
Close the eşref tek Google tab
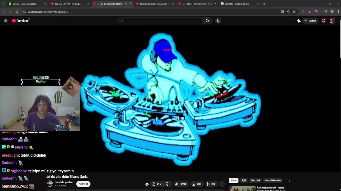click(x=258, y=4)
